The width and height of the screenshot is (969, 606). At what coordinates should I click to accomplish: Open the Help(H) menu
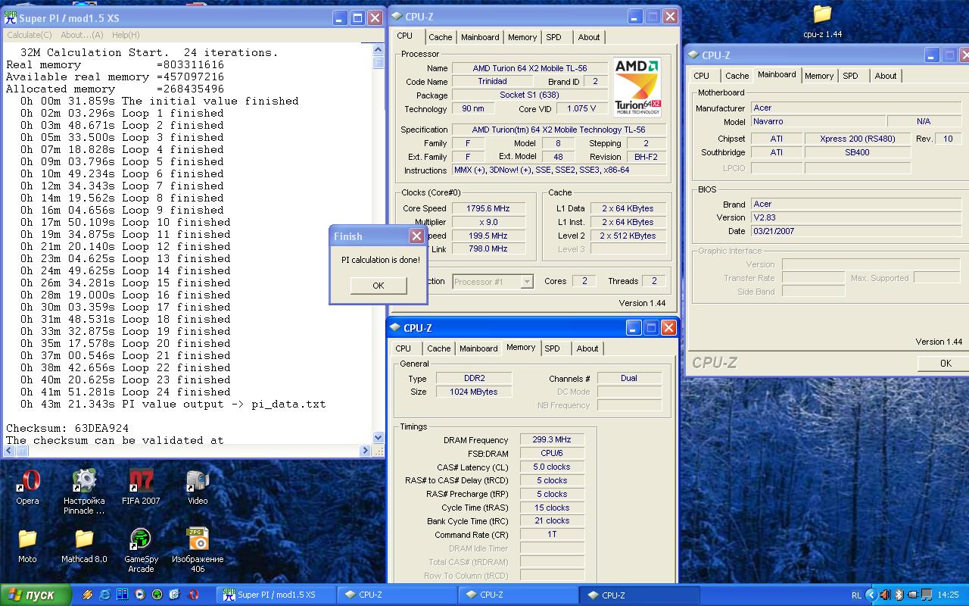126,35
